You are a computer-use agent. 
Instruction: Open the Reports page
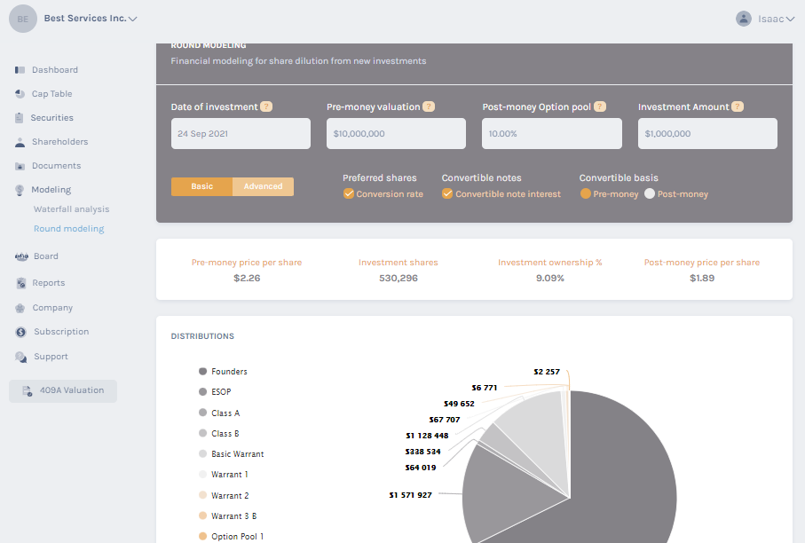click(49, 283)
